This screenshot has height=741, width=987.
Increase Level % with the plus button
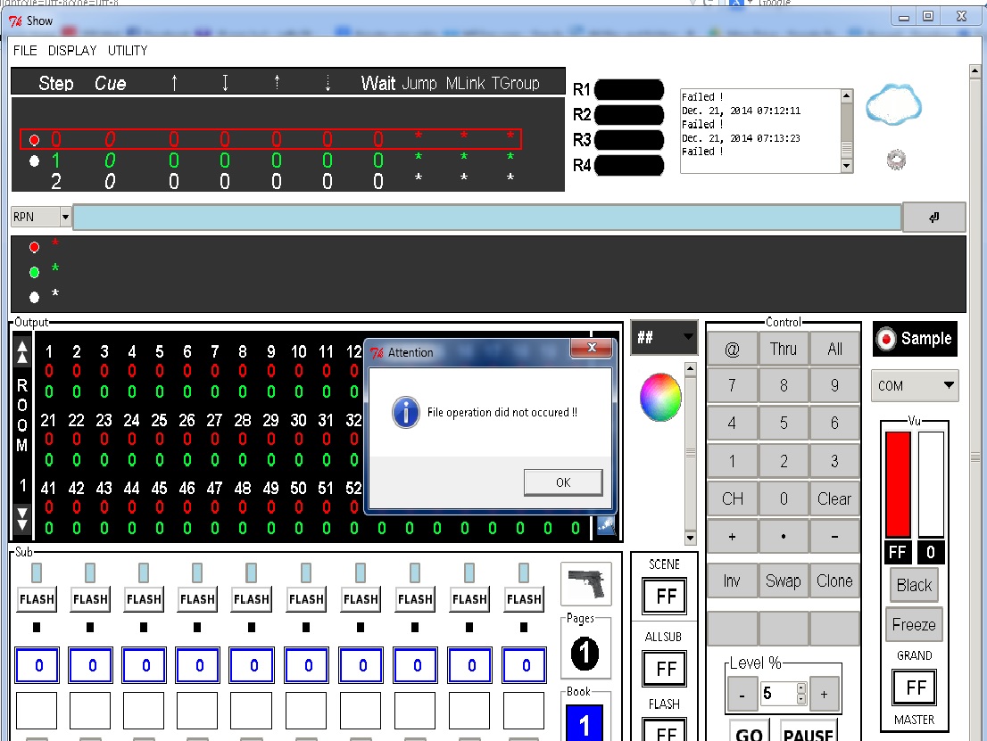coord(824,693)
